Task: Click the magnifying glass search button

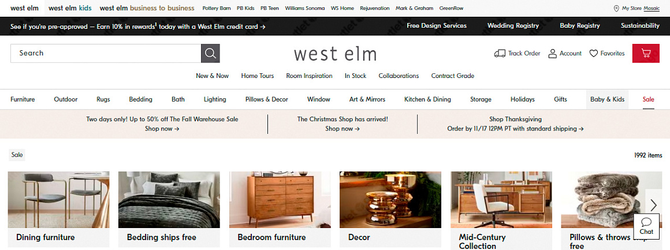Action: click(210, 53)
